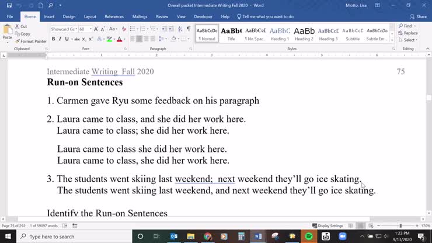Switch to the Insert tab
Screen dimensions: 432x243
[x=49, y=16]
